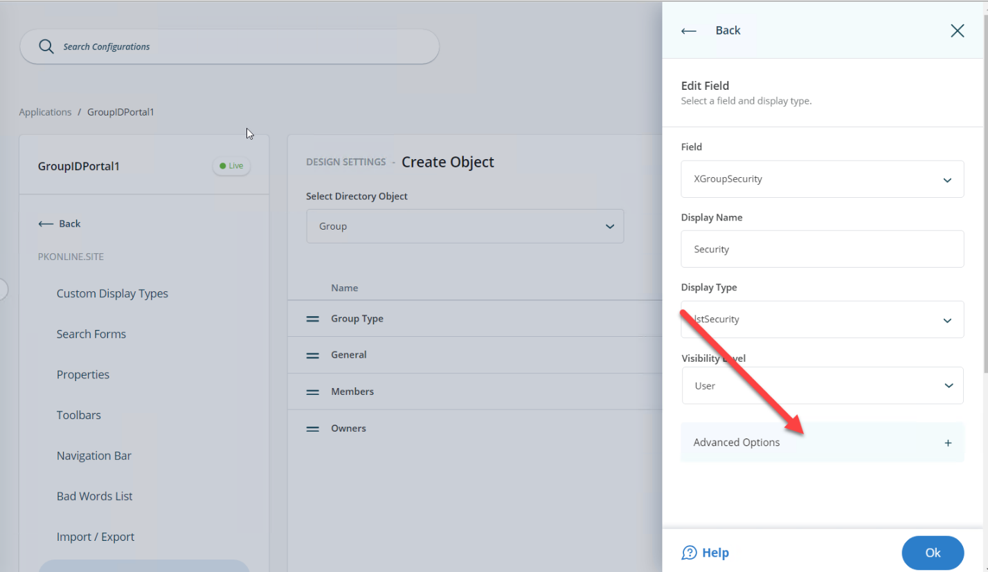This screenshot has width=988, height=572.
Task: Open the Bad Words List settings
Action: [x=94, y=495]
